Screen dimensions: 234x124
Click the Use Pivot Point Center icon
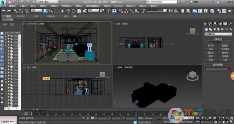pos(102,11)
